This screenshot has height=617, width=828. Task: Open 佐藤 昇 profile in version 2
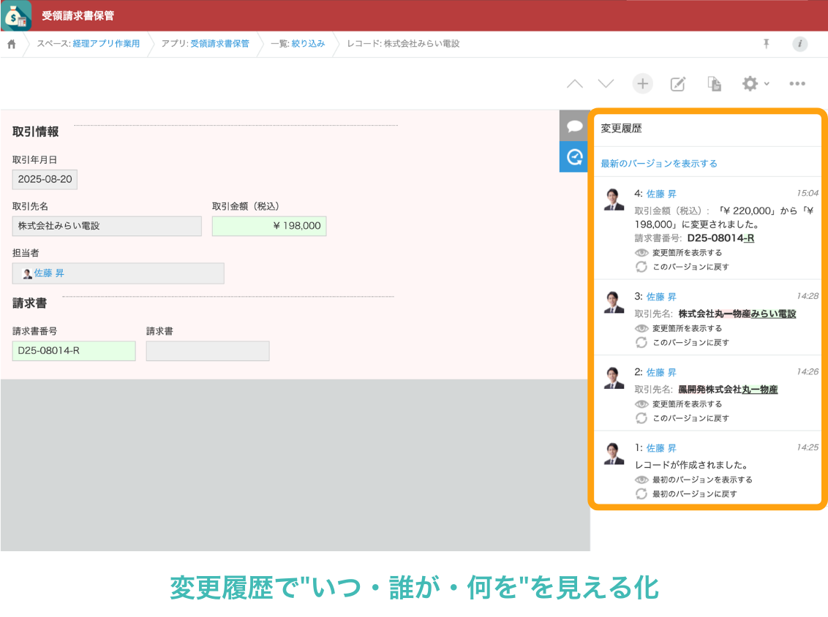(661, 373)
